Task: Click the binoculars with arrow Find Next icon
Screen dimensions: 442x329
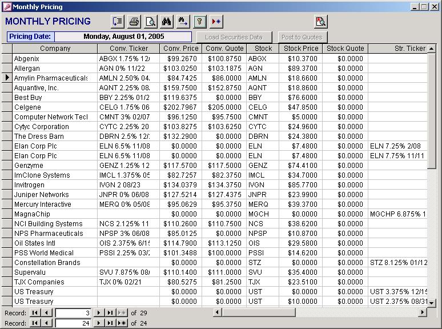Action: coord(183,22)
